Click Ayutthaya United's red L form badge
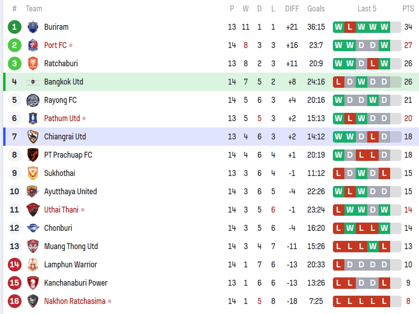Screen dimensions: 419x314 350,192
